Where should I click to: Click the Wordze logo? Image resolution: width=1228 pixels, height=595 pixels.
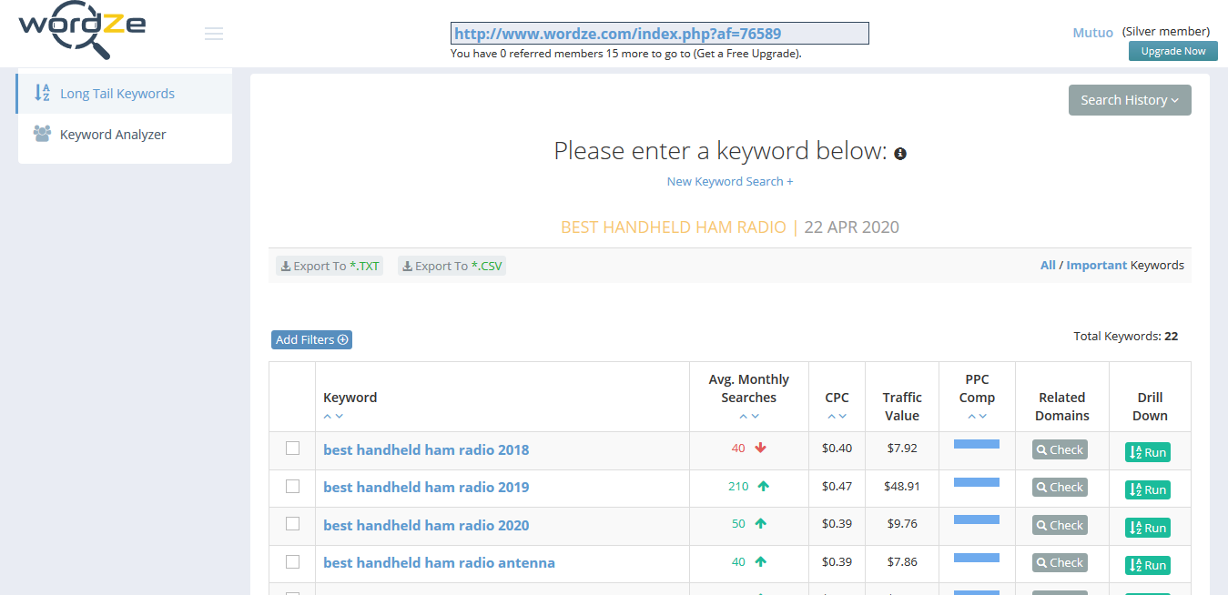click(82, 31)
